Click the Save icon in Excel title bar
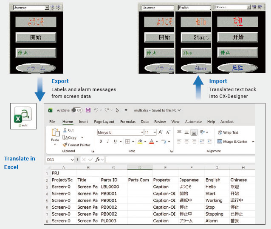The image size is (271, 229). (x=88, y=110)
